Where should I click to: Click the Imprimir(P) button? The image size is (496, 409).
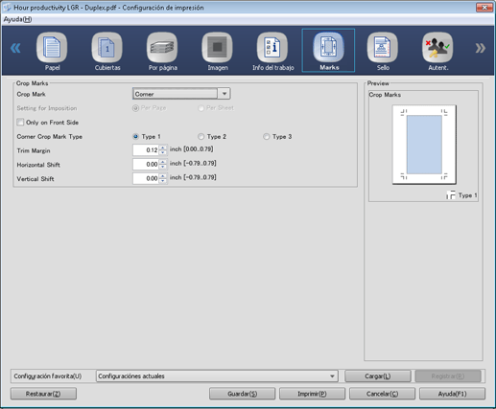pyautogui.click(x=312, y=394)
